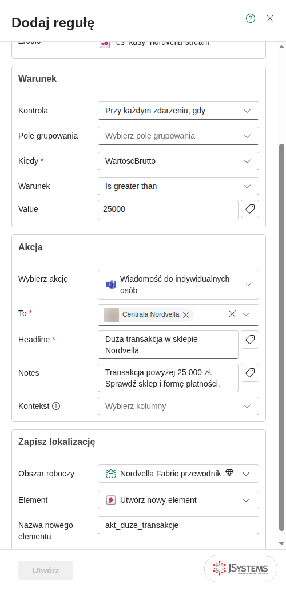Click the tag icon beside Value field
Viewport: 286px width, 591px height.
pyautogui.click(x=250, y=209)
